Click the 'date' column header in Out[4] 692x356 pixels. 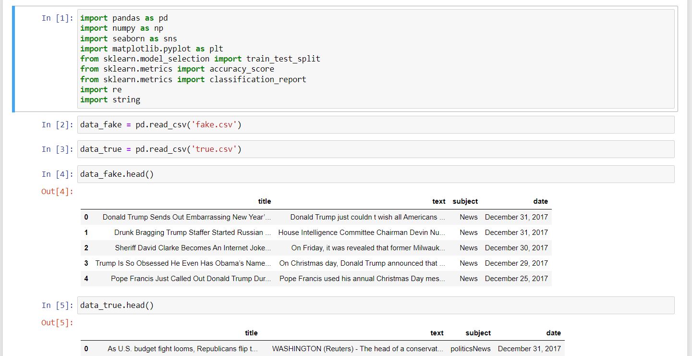tap(541, 202)
